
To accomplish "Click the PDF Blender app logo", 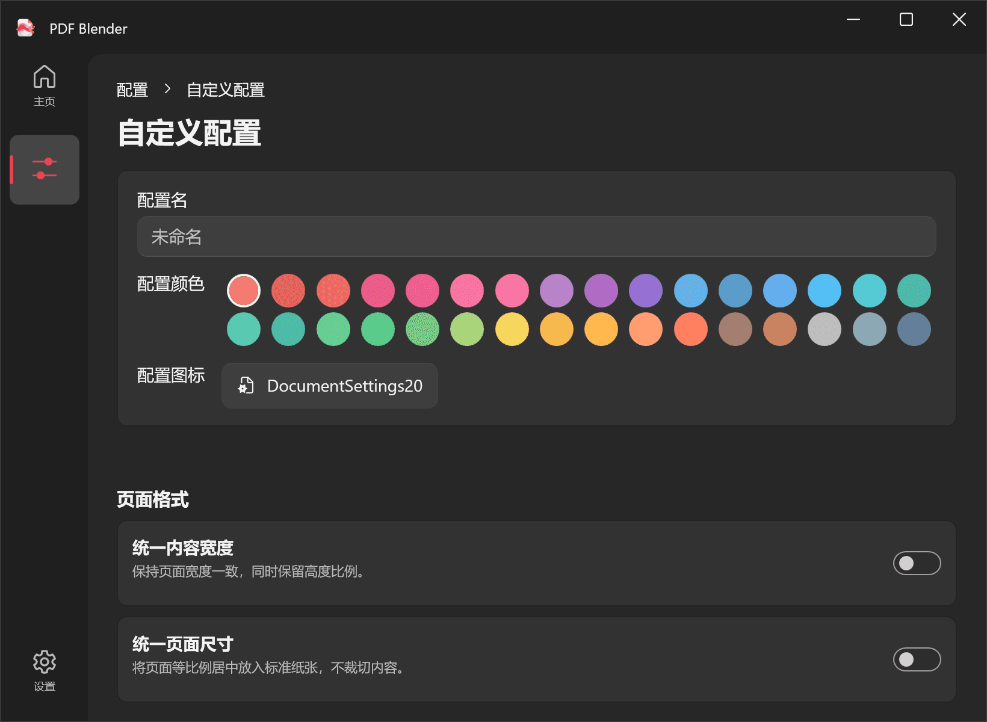I will pyautogui.click(x=25, y=28).
